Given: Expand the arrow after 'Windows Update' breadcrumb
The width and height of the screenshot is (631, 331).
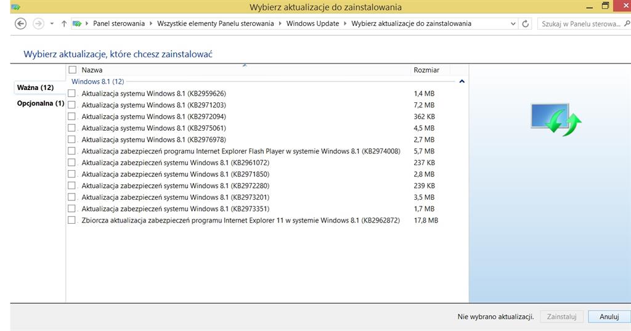Looking at the screenshot, I should 345,24.
